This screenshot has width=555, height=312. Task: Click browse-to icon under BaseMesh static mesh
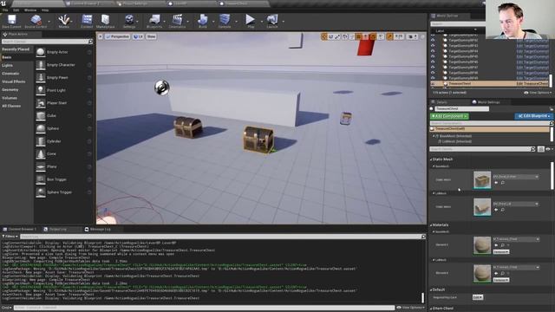(x=503, y=183)
